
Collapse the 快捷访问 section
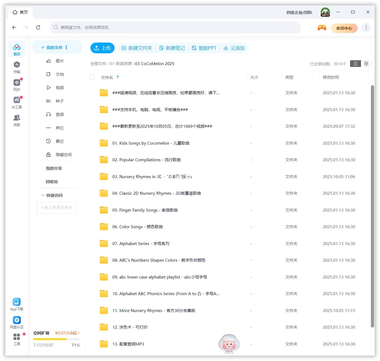click(43, 195)
